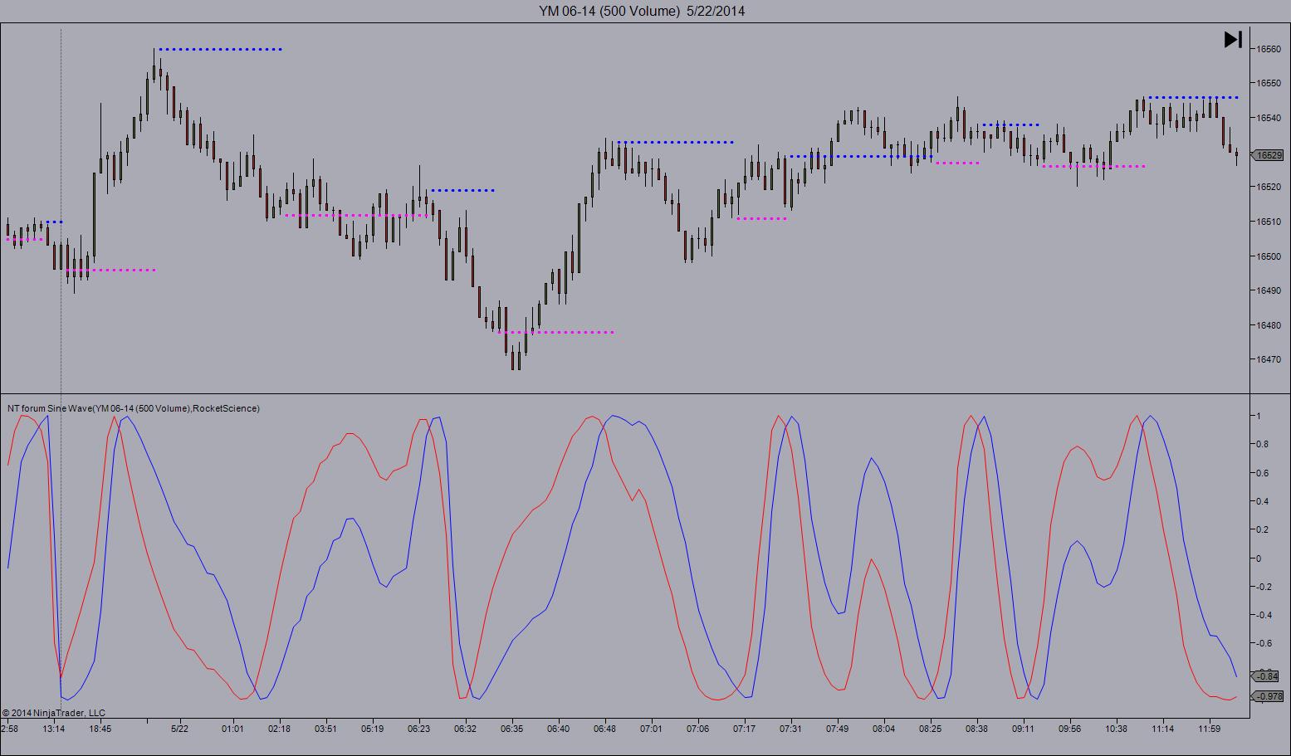
Task: Click the 07:31 time axis label
Action: pos(790,729)
